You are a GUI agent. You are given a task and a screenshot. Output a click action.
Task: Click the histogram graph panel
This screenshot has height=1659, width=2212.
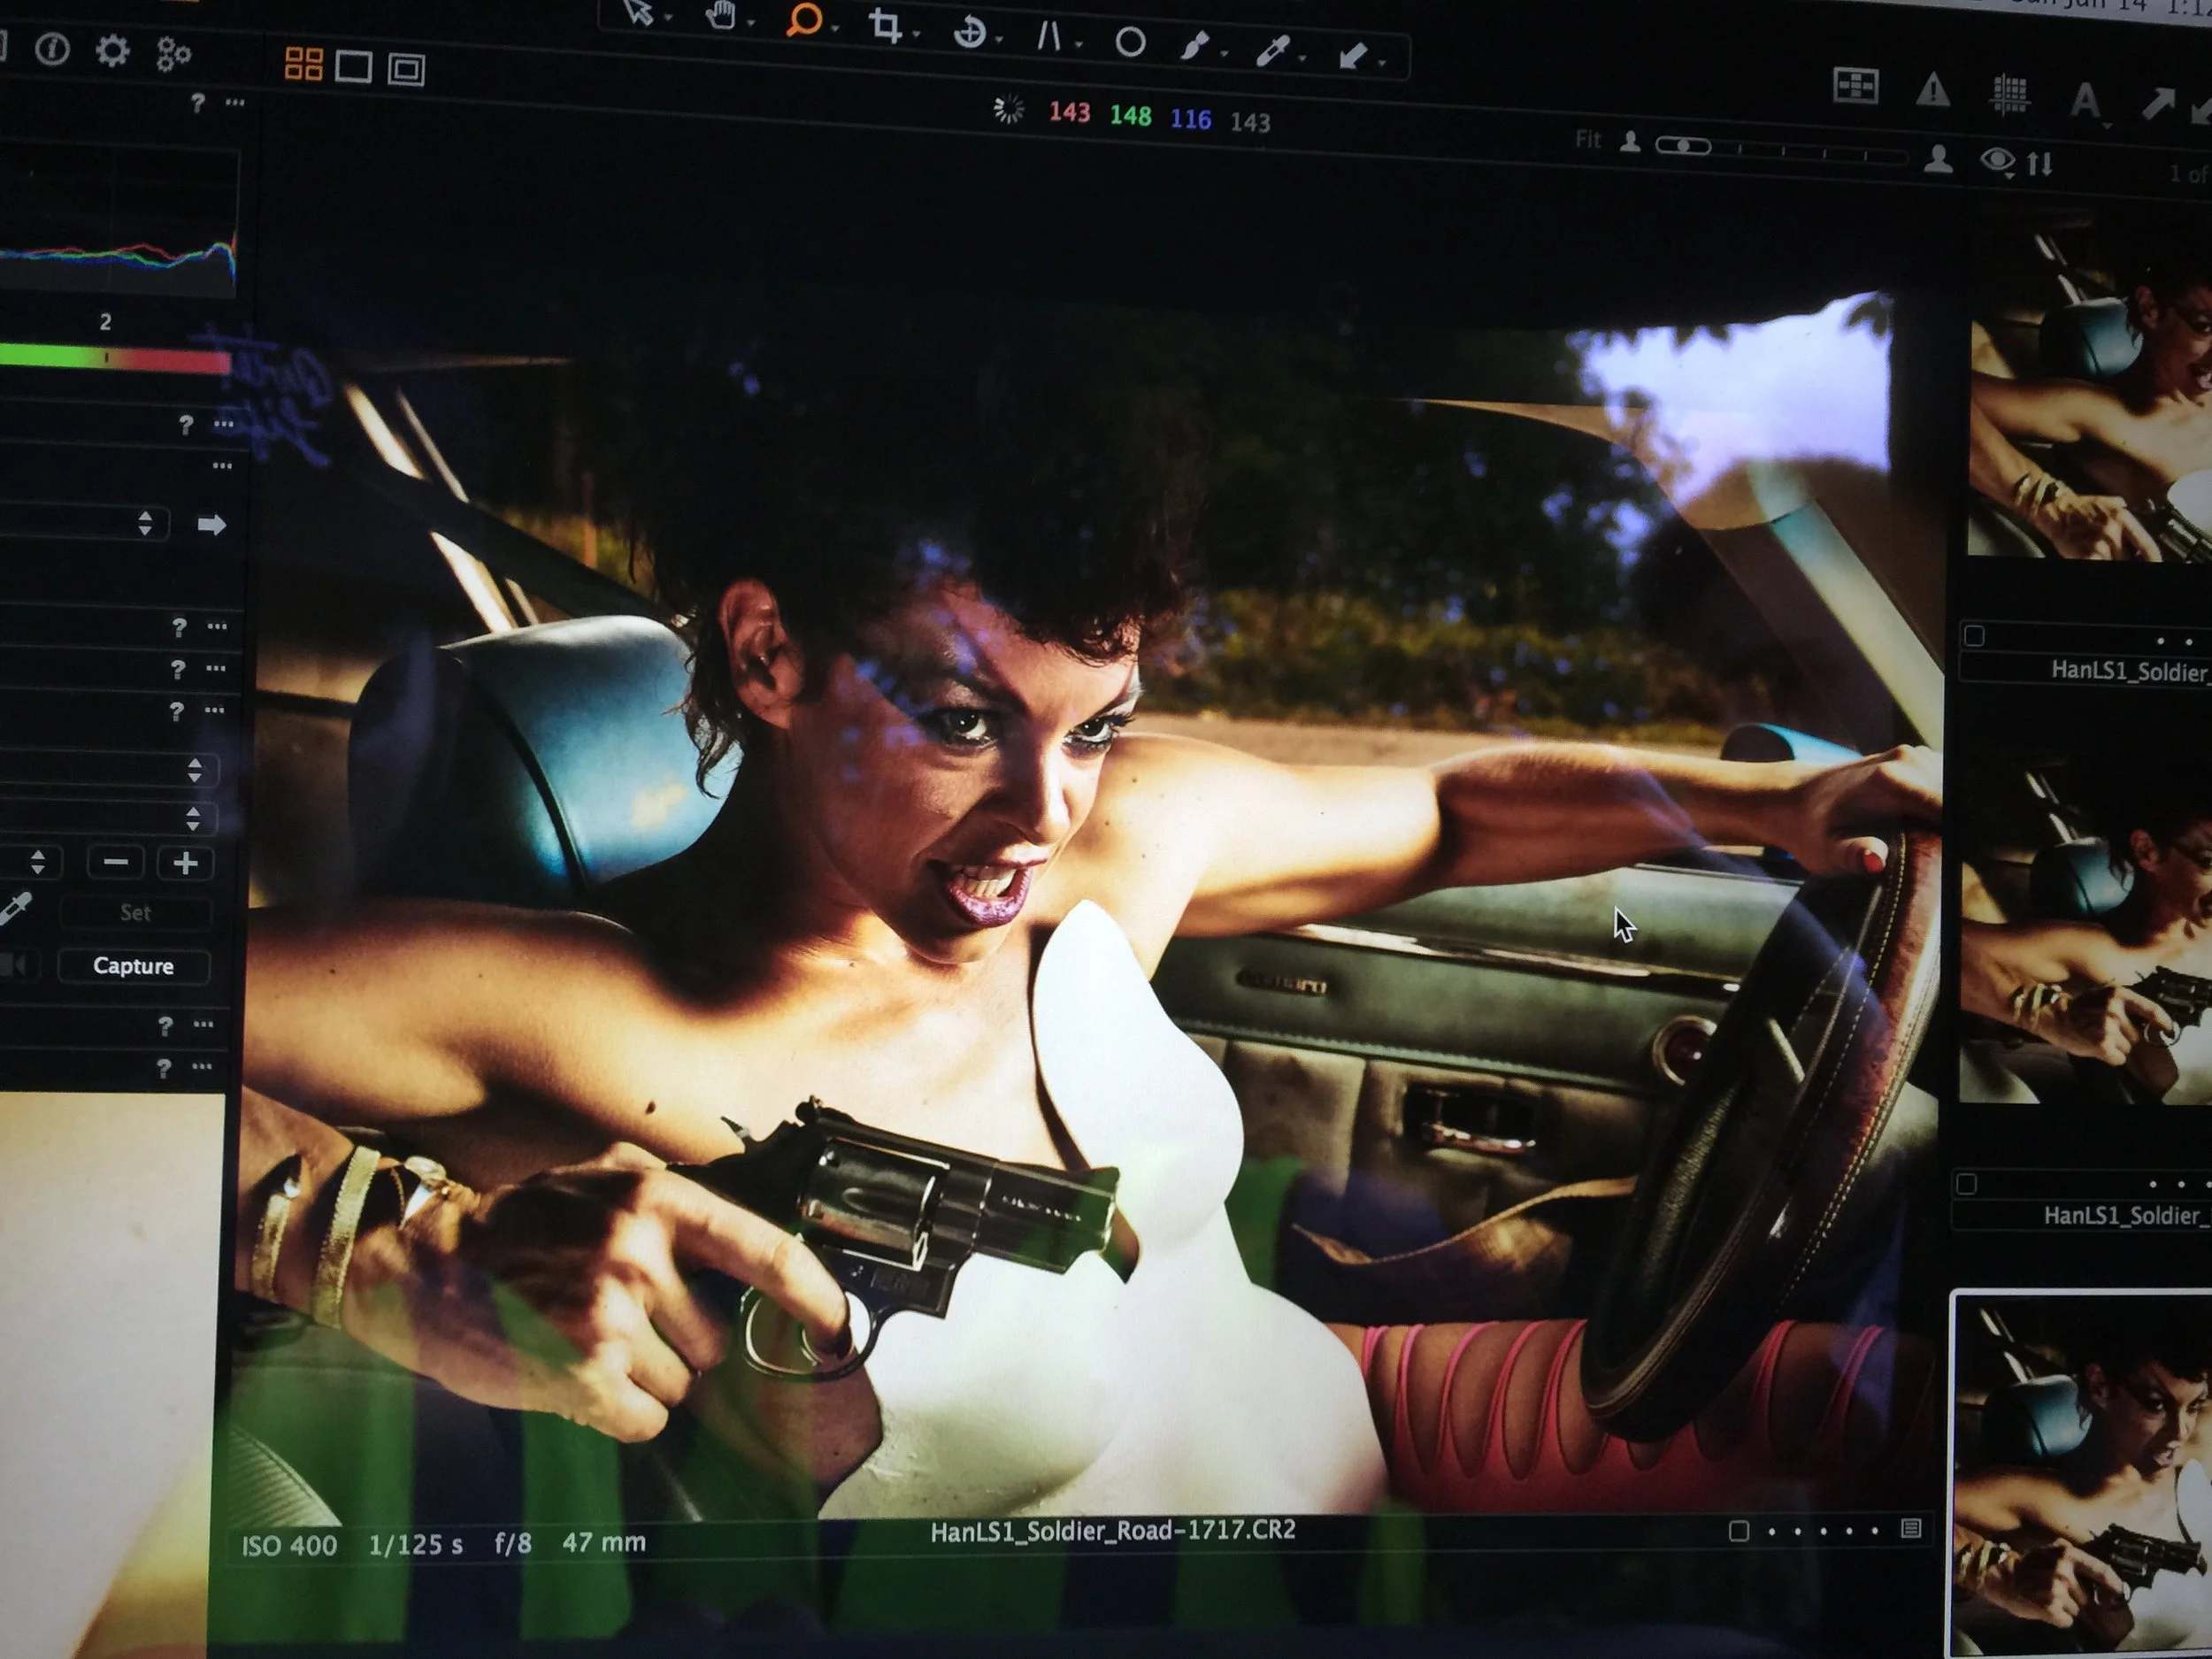[118, 224]
